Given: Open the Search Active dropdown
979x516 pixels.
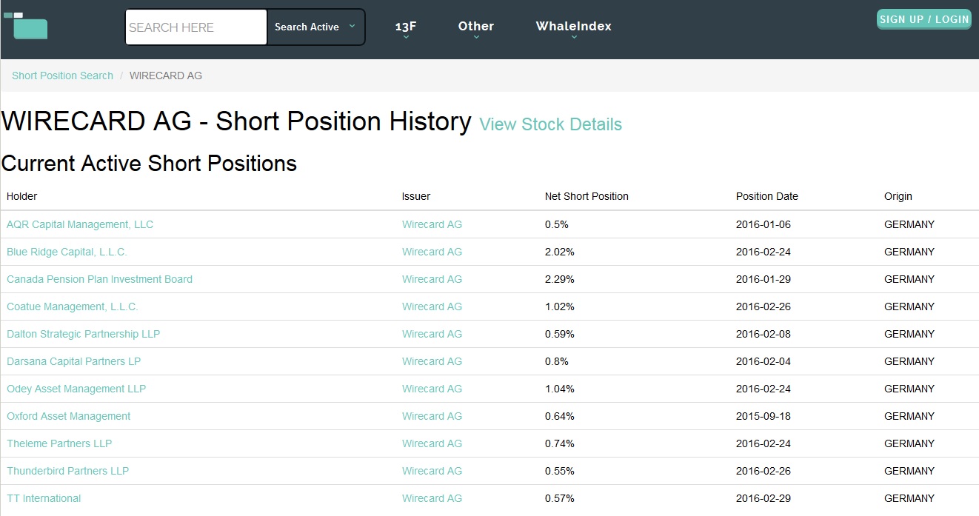Looking at the screenshot, I should [x=315, y=27].
